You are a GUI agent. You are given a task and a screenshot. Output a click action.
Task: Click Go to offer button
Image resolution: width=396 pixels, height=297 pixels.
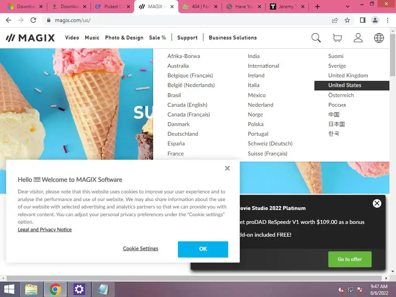tap(350, 259)
